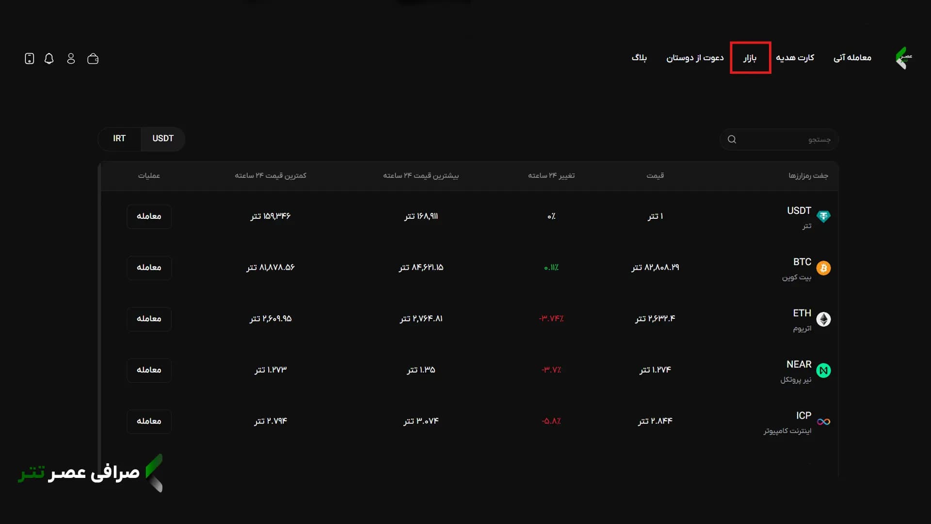Click the BTC pair name text
931x524 pixels.
point(802,262)
